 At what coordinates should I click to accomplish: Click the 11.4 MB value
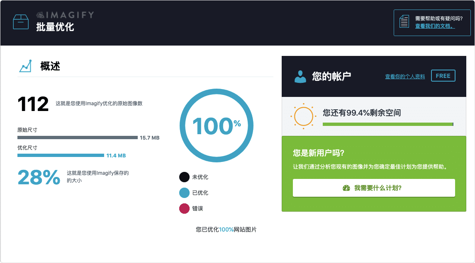[116, 156]
